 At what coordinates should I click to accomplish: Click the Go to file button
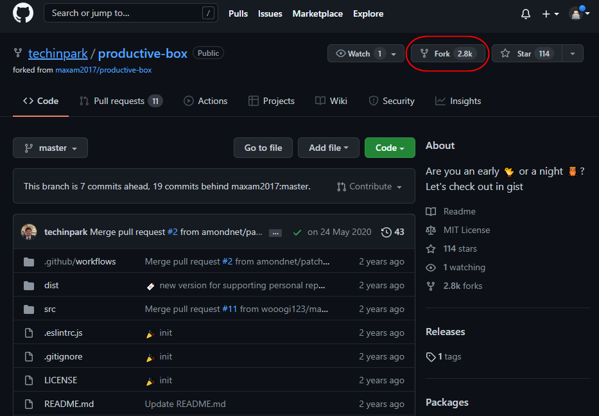[263, 148]
